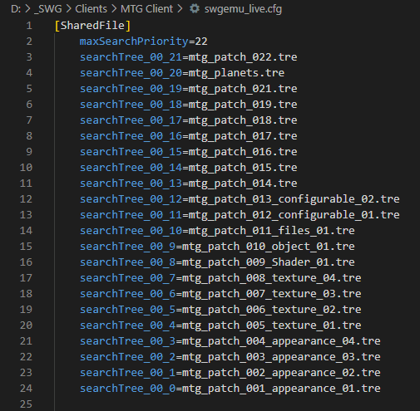Click mtg_patch_016.tre value
This screenshot has height=411, width=420.
[243, 152]
